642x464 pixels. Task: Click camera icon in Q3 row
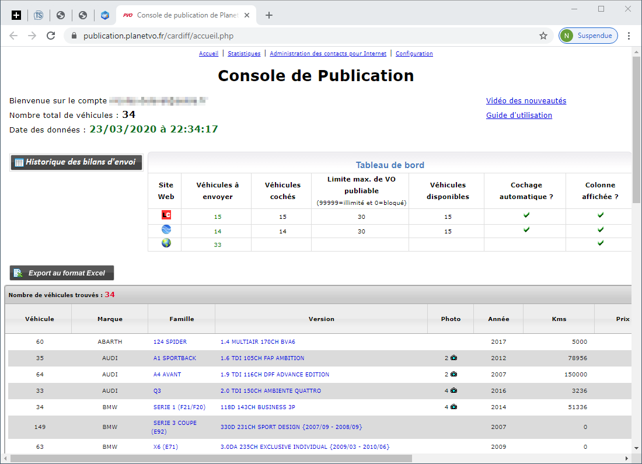[453, 390]
